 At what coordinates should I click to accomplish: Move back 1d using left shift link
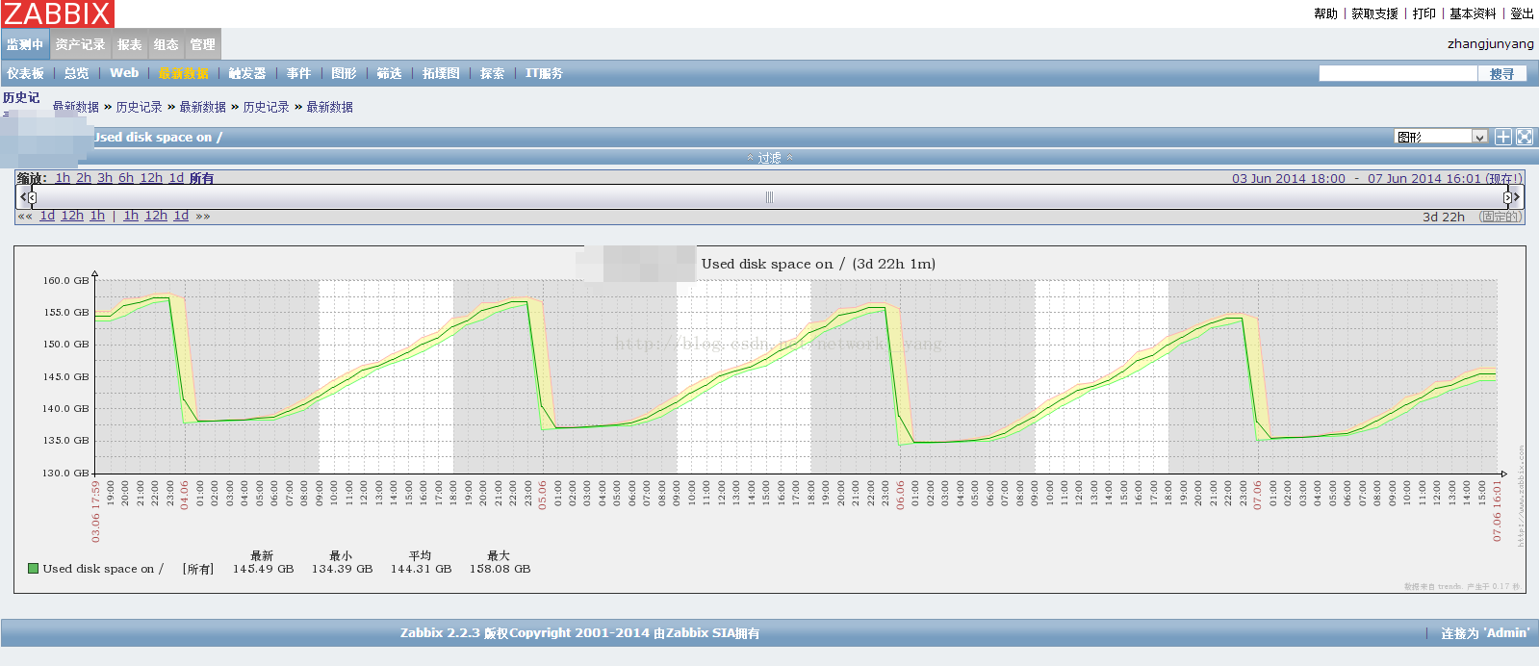(x=47, y=217)
